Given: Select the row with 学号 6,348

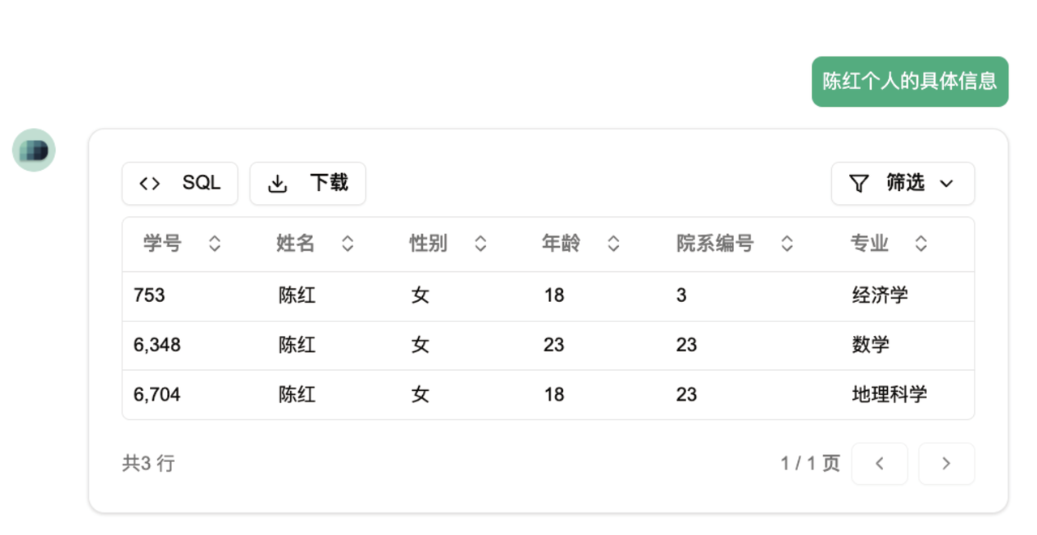Looking at the screenshot, I should [157, 346].
